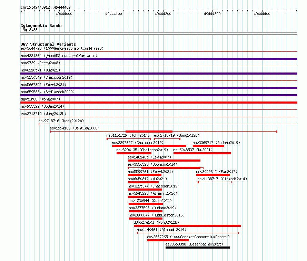The width and height of the screenshot is (307, 261).
Task: Click esv3556523 (Boomsma2014) label
Action: [152, 164]
